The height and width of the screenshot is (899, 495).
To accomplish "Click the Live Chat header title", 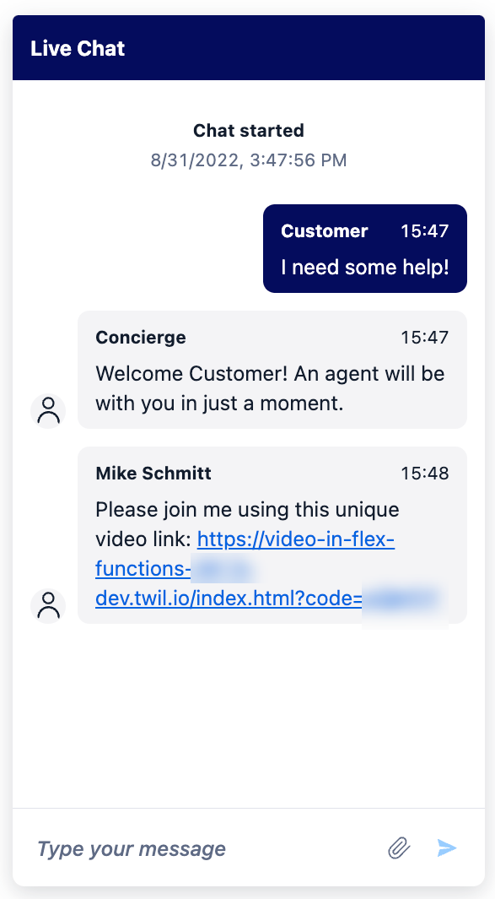I will (x=78, y=48).
